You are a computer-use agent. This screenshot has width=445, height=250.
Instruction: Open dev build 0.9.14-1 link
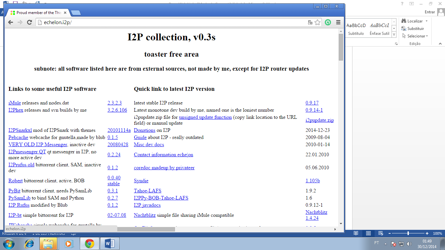314,110
